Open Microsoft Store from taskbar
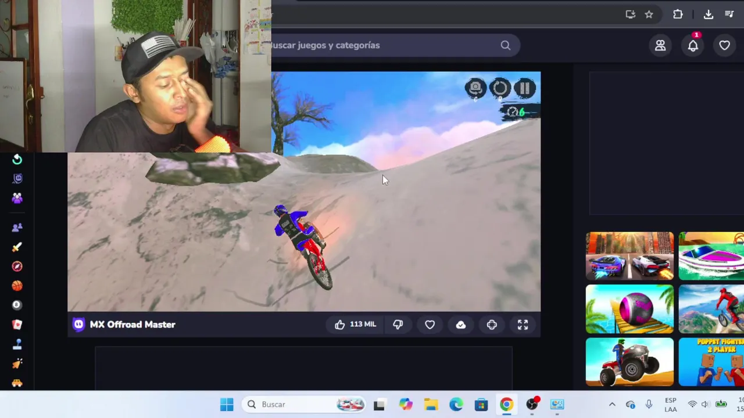The height and width of the screenshot is (418, 744). [481, 405]
